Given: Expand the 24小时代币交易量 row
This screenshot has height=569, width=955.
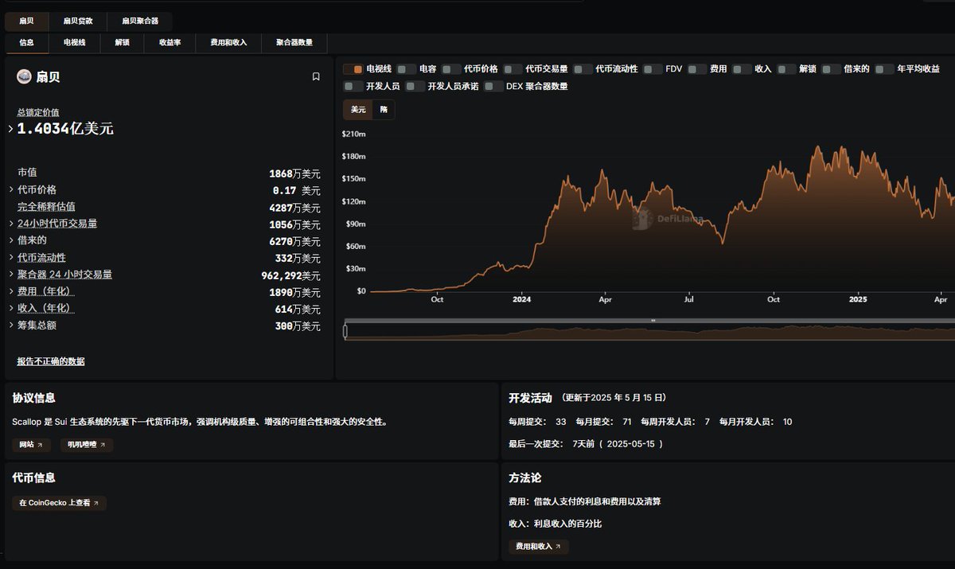Looking at the screenshot, I should tap(11, 224).
